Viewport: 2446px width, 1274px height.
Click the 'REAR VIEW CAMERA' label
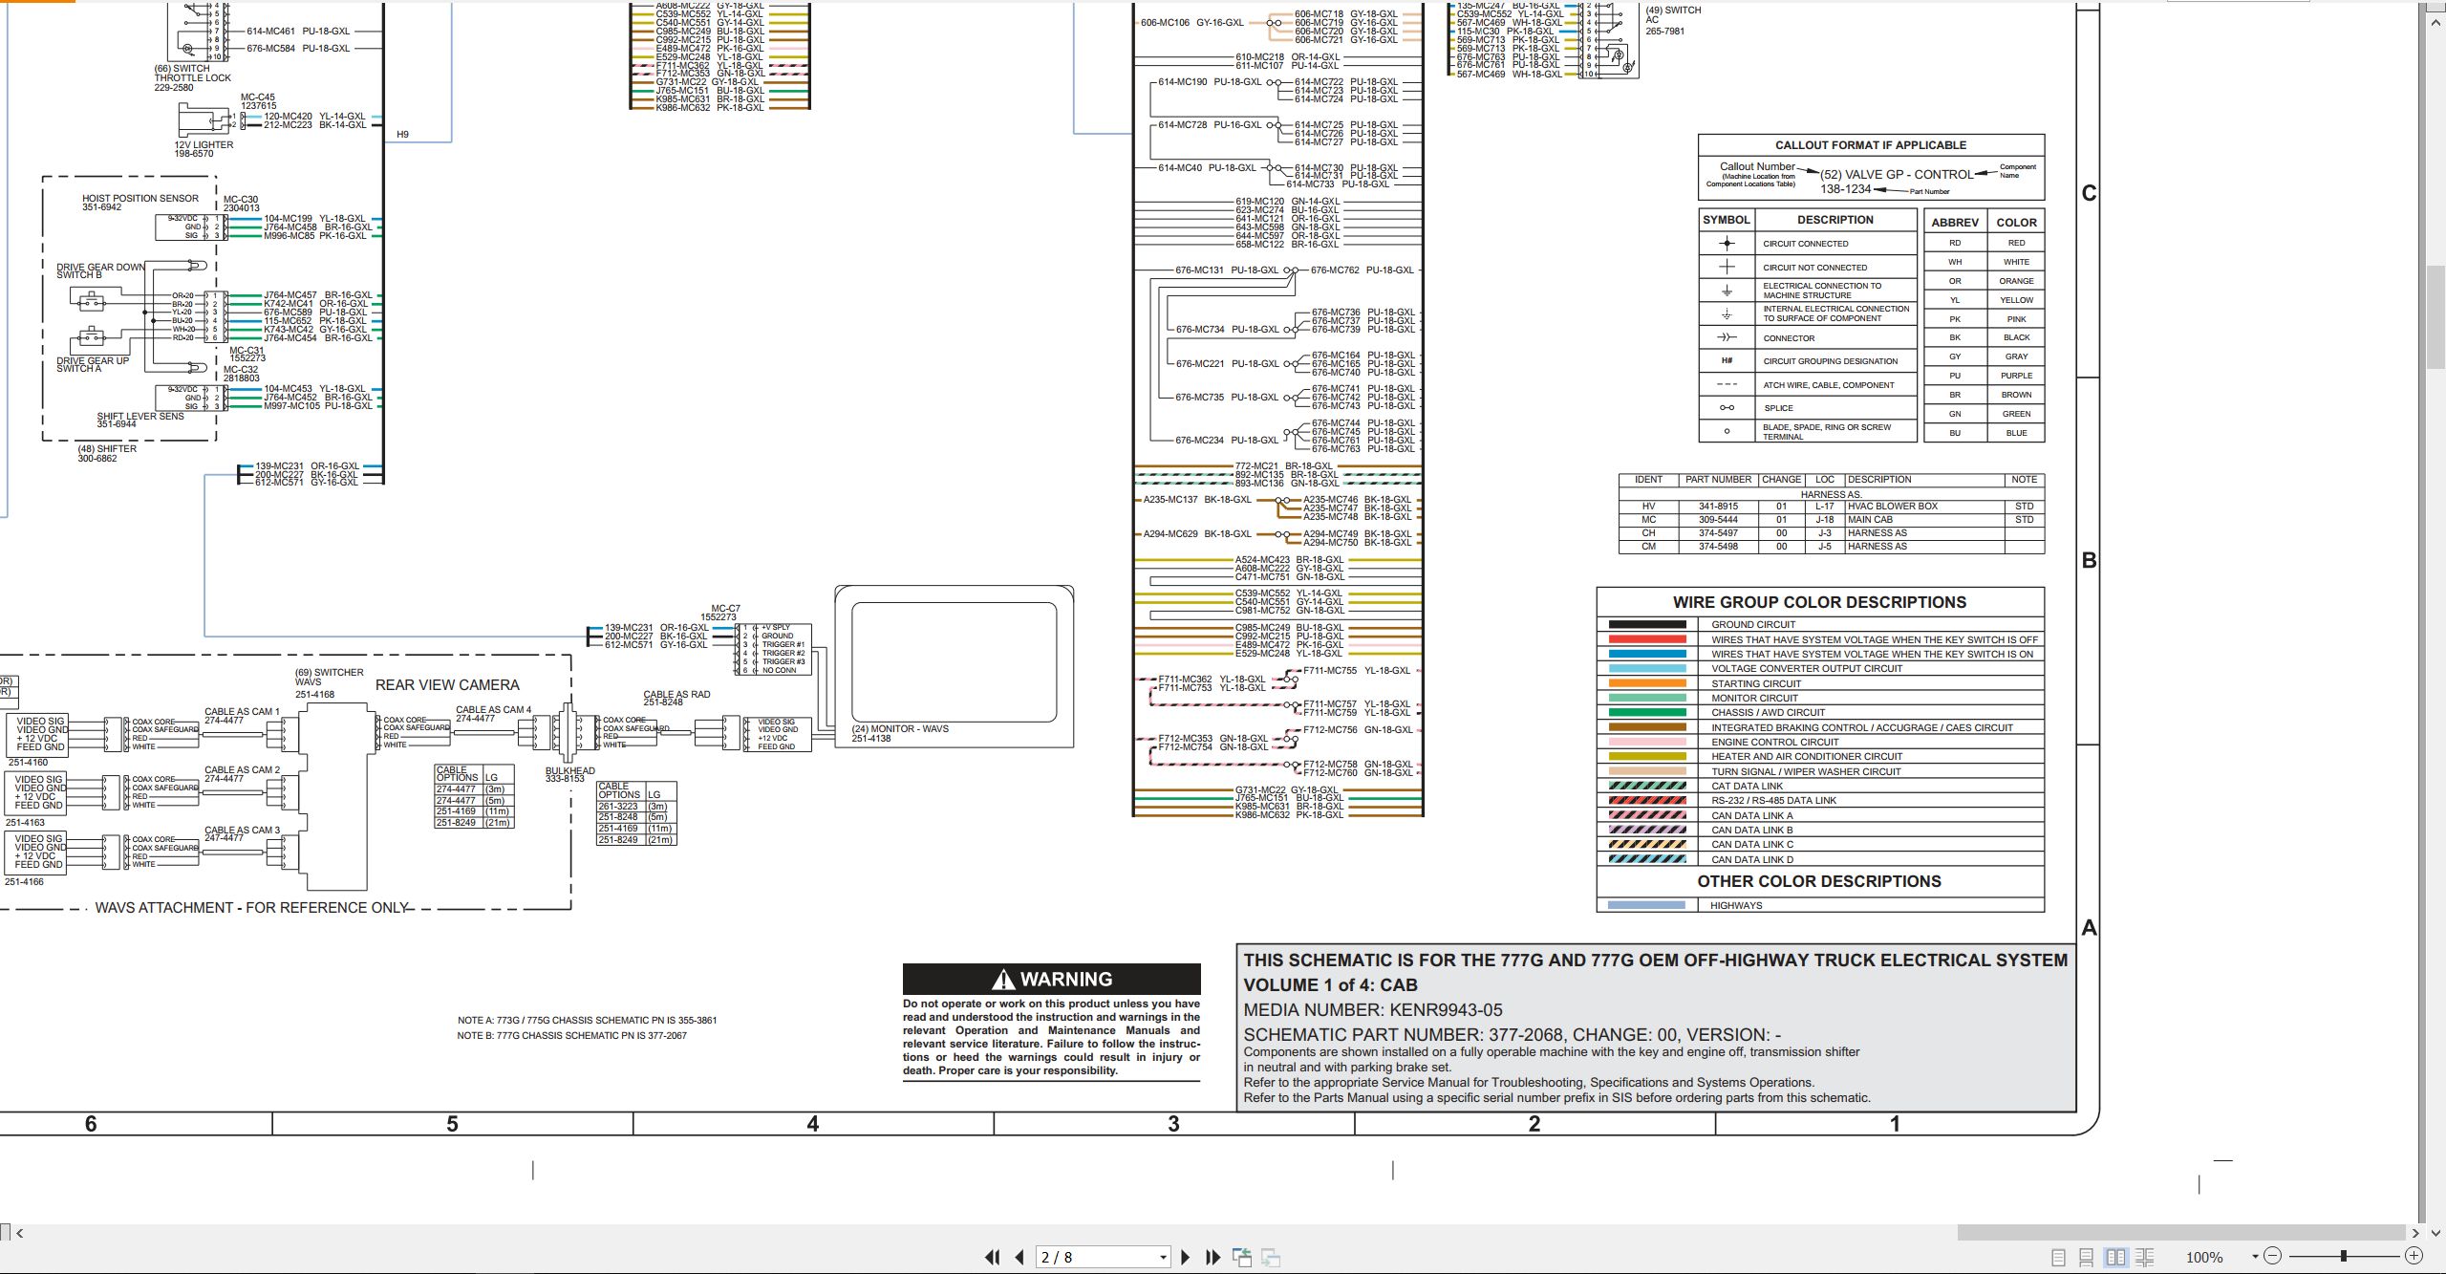pos(447,685)
